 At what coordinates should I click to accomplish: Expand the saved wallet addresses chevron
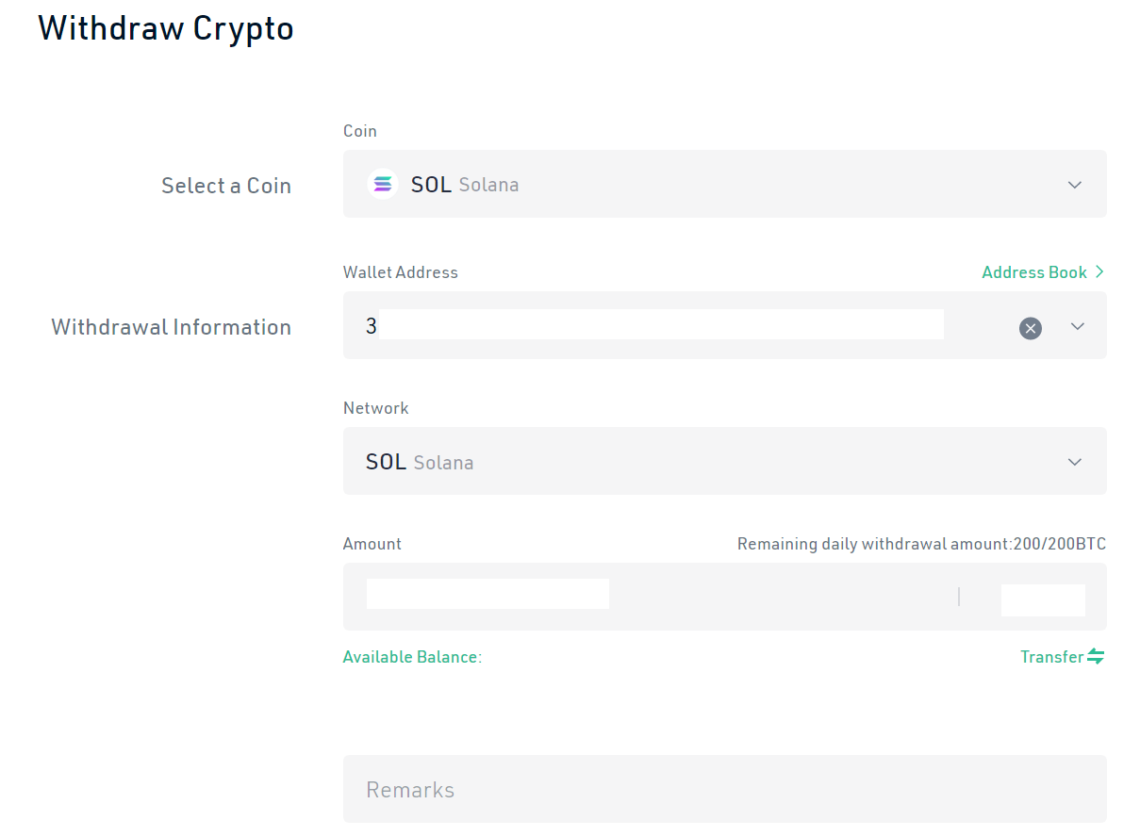tap(1078, 326)
